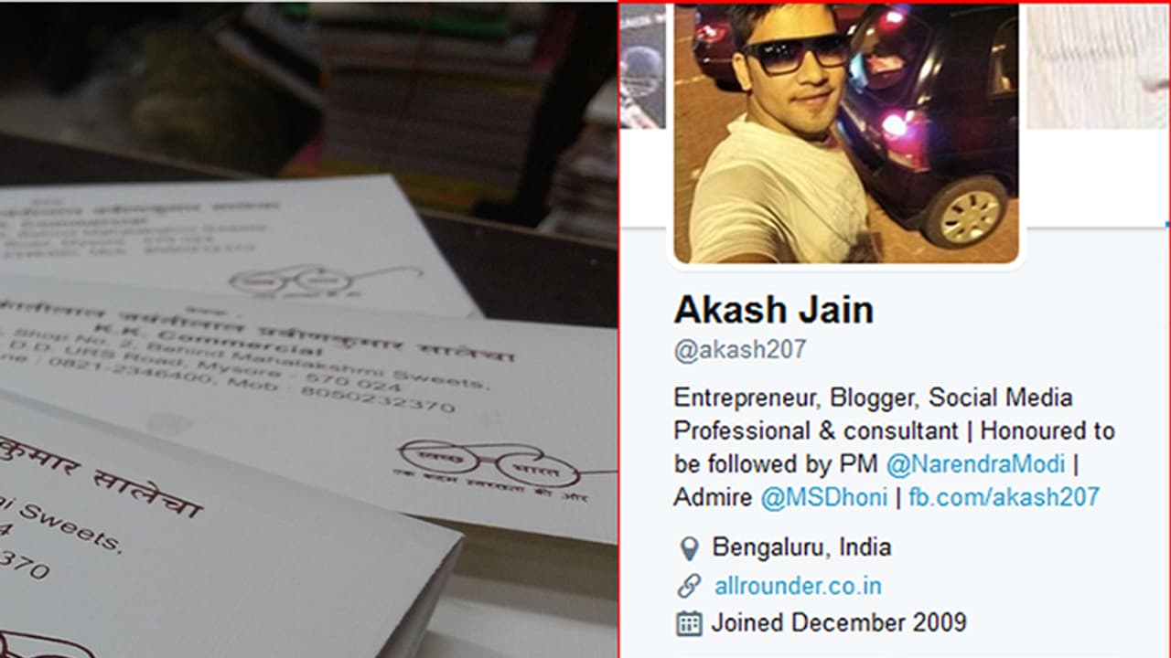Open the header image left of profile photo
Image resolution: width=1171 pixels, height=658 pixels.
pos(643,65)
